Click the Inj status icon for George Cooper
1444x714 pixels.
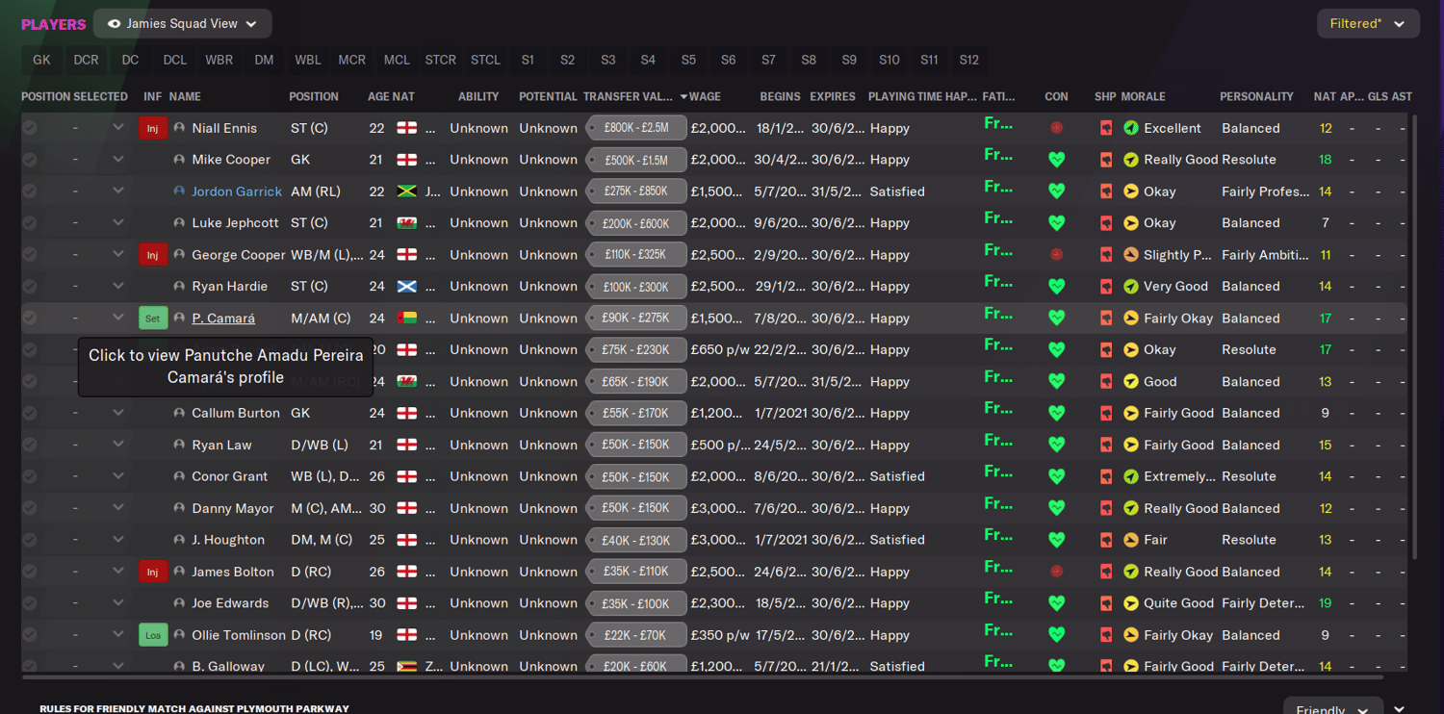(x=153, y=255)
